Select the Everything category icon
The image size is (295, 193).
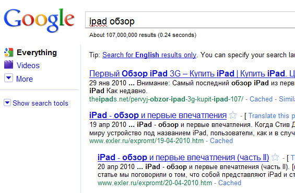coord(9,52)
